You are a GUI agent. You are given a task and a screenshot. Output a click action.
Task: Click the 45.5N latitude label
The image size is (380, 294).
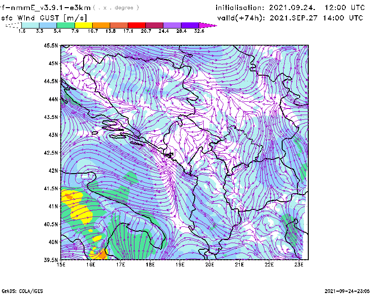(x=51, y=45)
